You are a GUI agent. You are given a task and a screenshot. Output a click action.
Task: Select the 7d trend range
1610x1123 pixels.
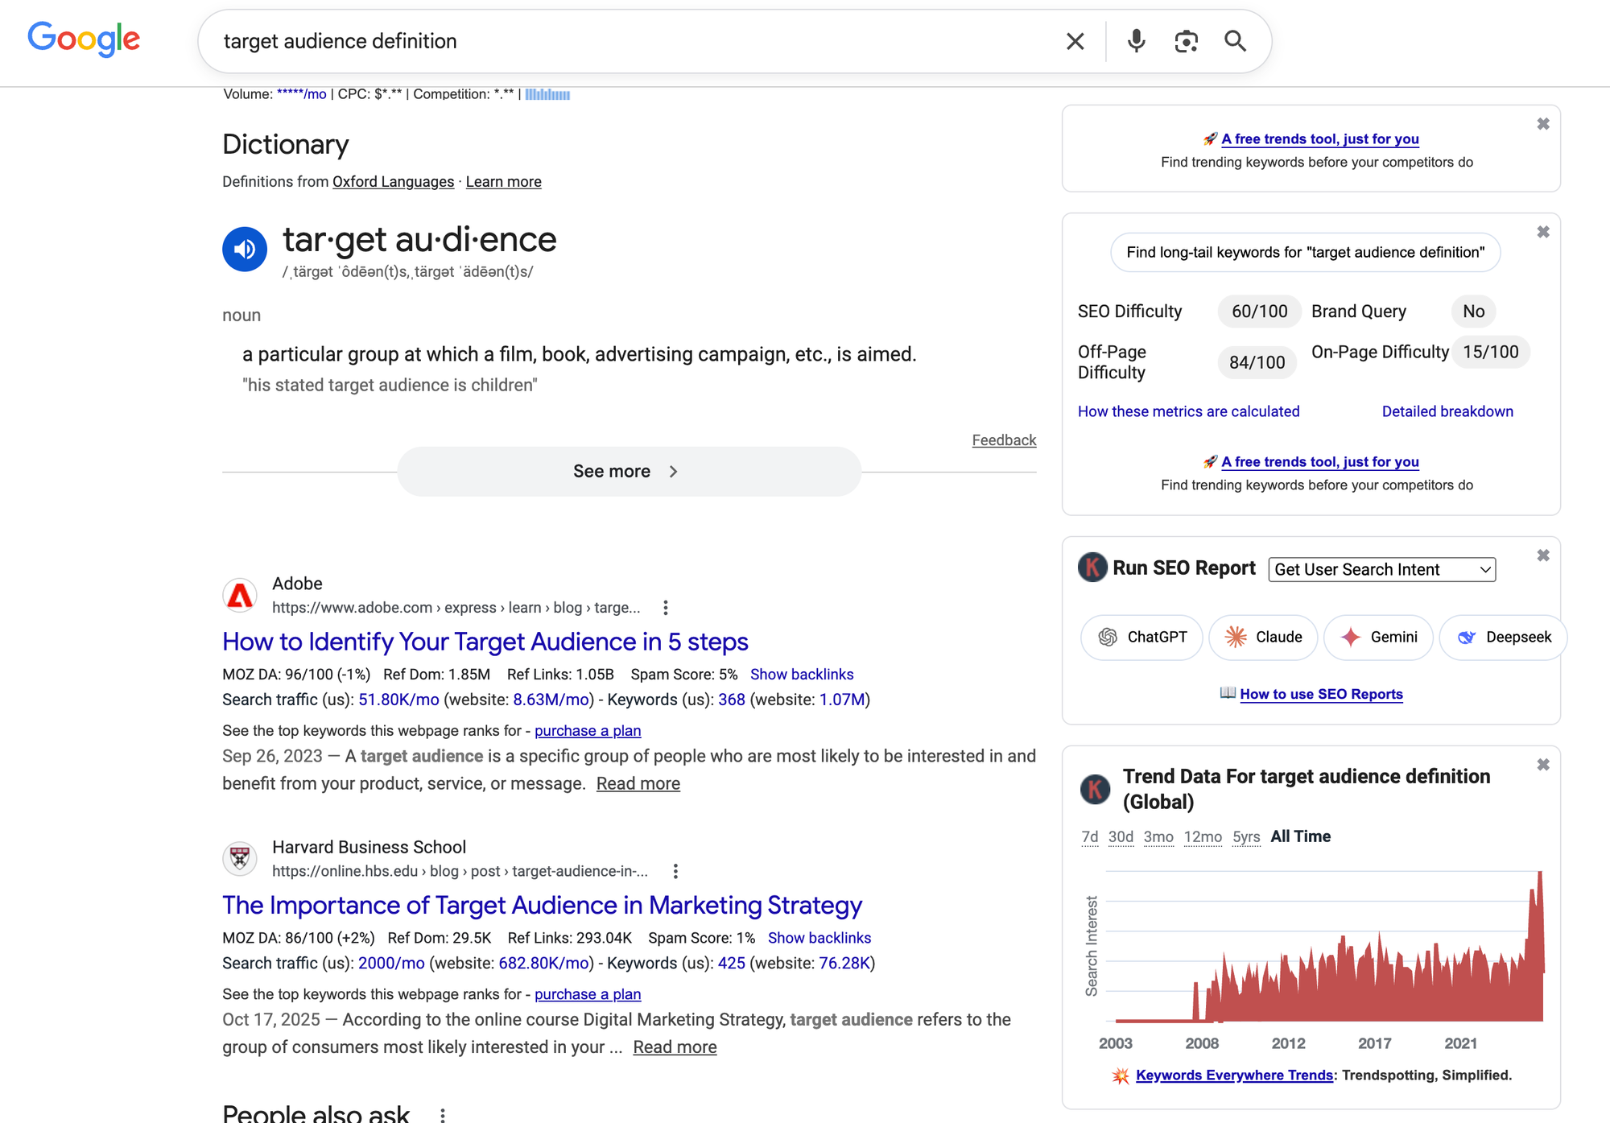click(1090, 836)
